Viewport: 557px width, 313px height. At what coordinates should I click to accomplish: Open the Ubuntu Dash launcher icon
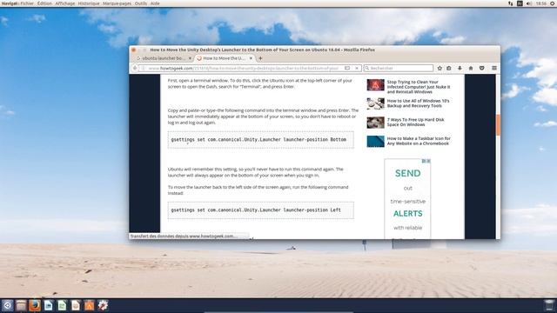[8, 305]
